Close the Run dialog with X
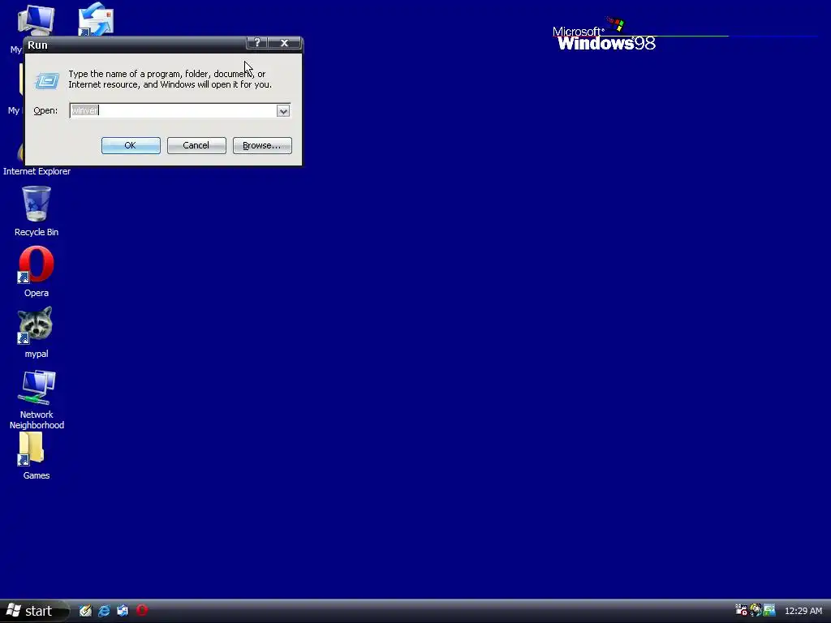Image resolution: width=831 pixels, height=623 pixels. pos(284,43)
